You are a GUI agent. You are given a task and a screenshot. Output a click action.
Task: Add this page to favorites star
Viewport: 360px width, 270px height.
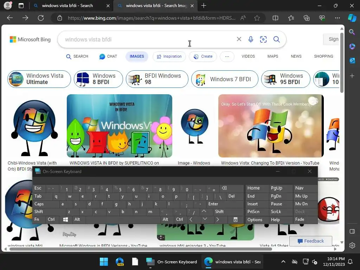257,18
